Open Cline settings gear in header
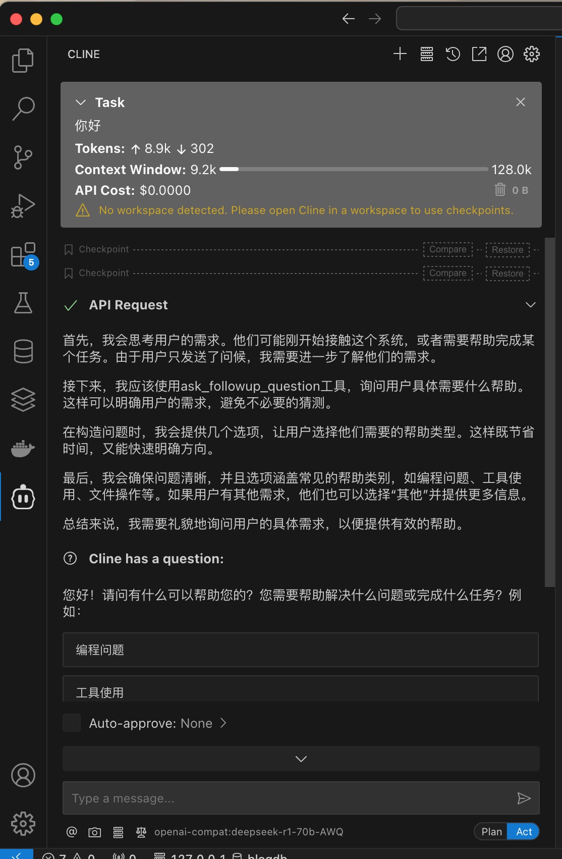 point(532,54)
